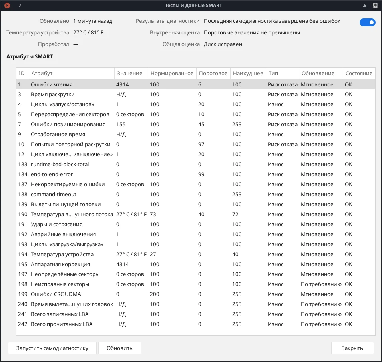The width and height of the screenshot is (382, 362).
Task: Select the command-timeout row
Action: (x=196, y=194)
